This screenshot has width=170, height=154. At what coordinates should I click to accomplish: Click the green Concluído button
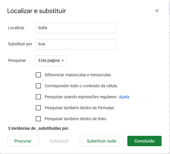(144, 141)
